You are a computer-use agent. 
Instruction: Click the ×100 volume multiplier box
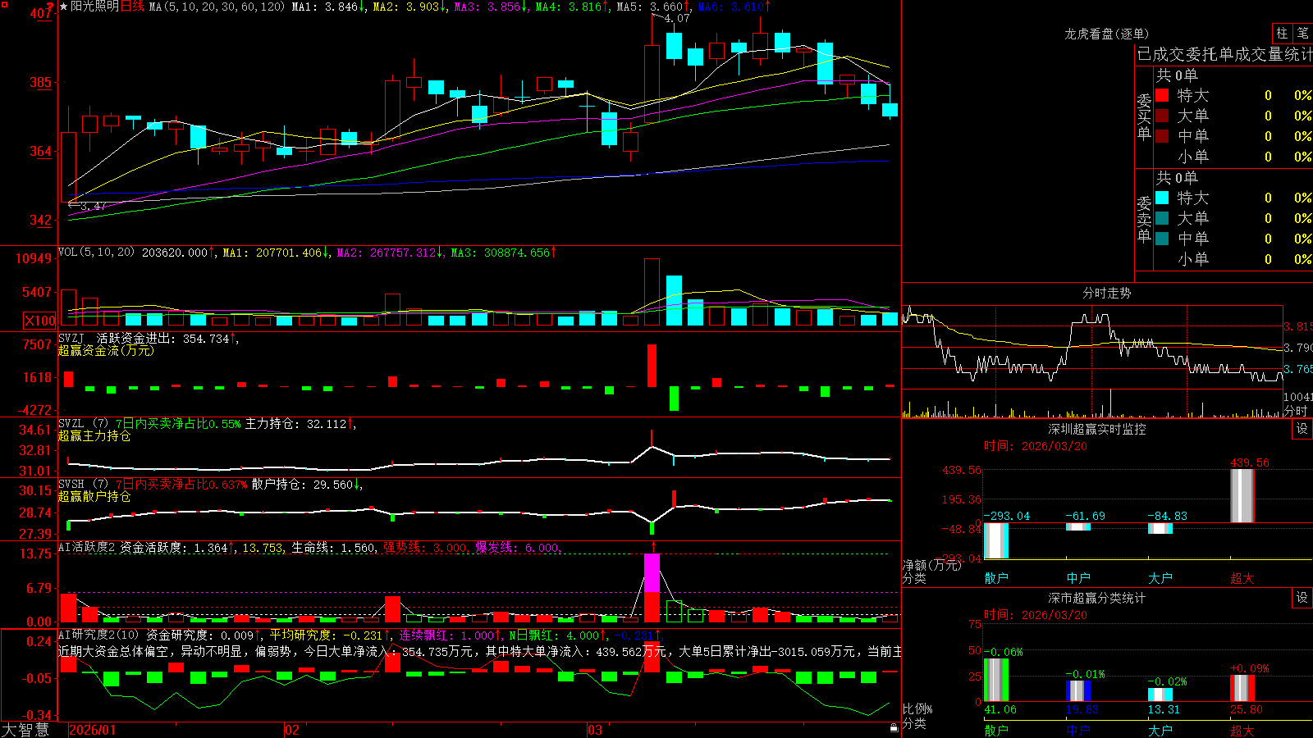click(x=40, y=321)
